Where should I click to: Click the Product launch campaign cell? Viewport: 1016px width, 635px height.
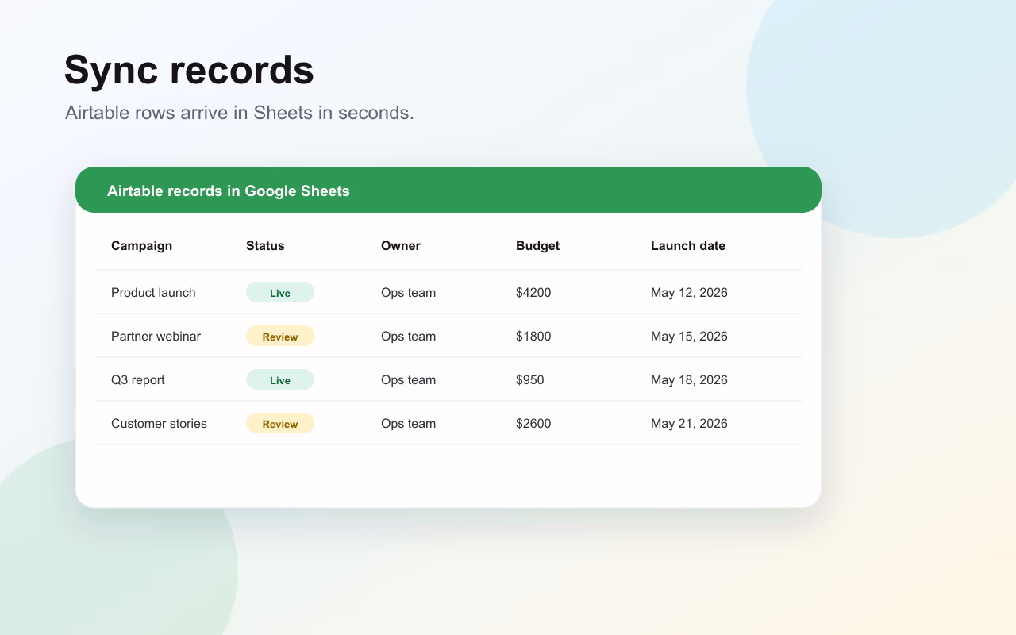tap(153, 293)
